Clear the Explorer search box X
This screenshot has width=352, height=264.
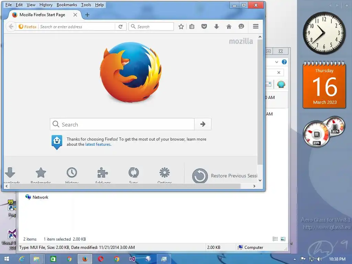point(279,73)
